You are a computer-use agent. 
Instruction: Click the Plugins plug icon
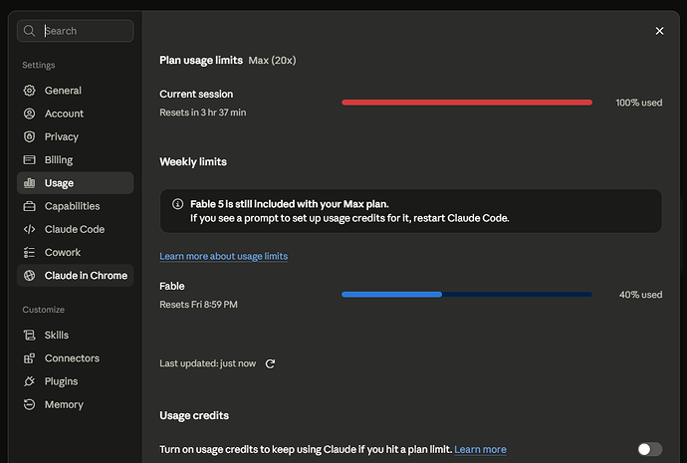[x=29, y=381]
